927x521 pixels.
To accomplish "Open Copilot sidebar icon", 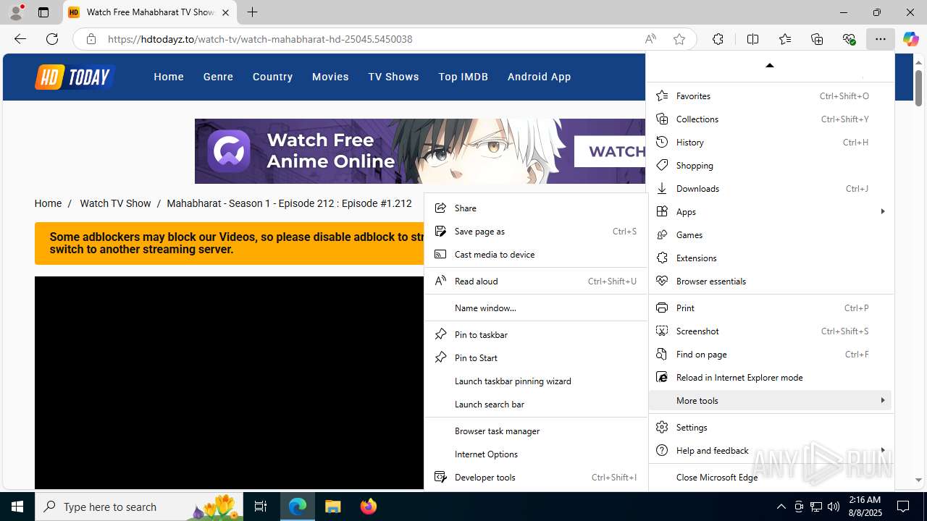I will click(911, 39).
